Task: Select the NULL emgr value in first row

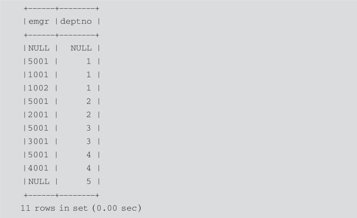Action: point(39,48)
